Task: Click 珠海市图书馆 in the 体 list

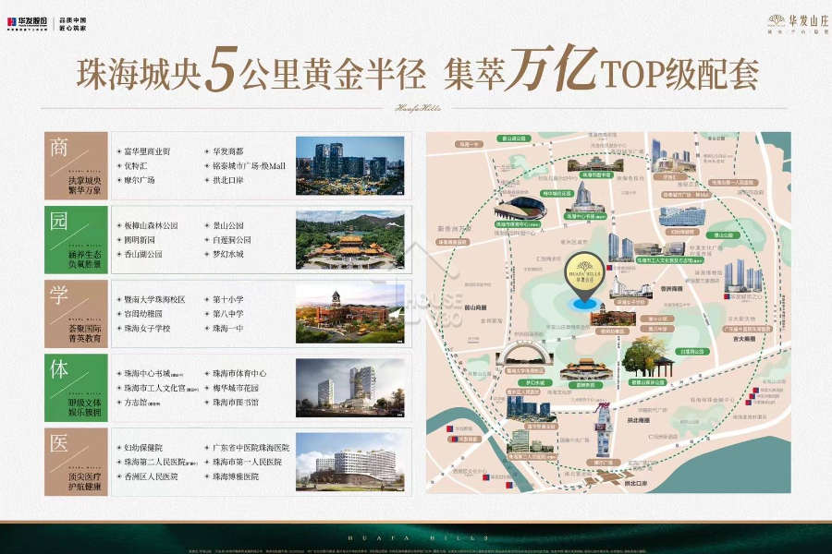Action: tap(236, 402)
